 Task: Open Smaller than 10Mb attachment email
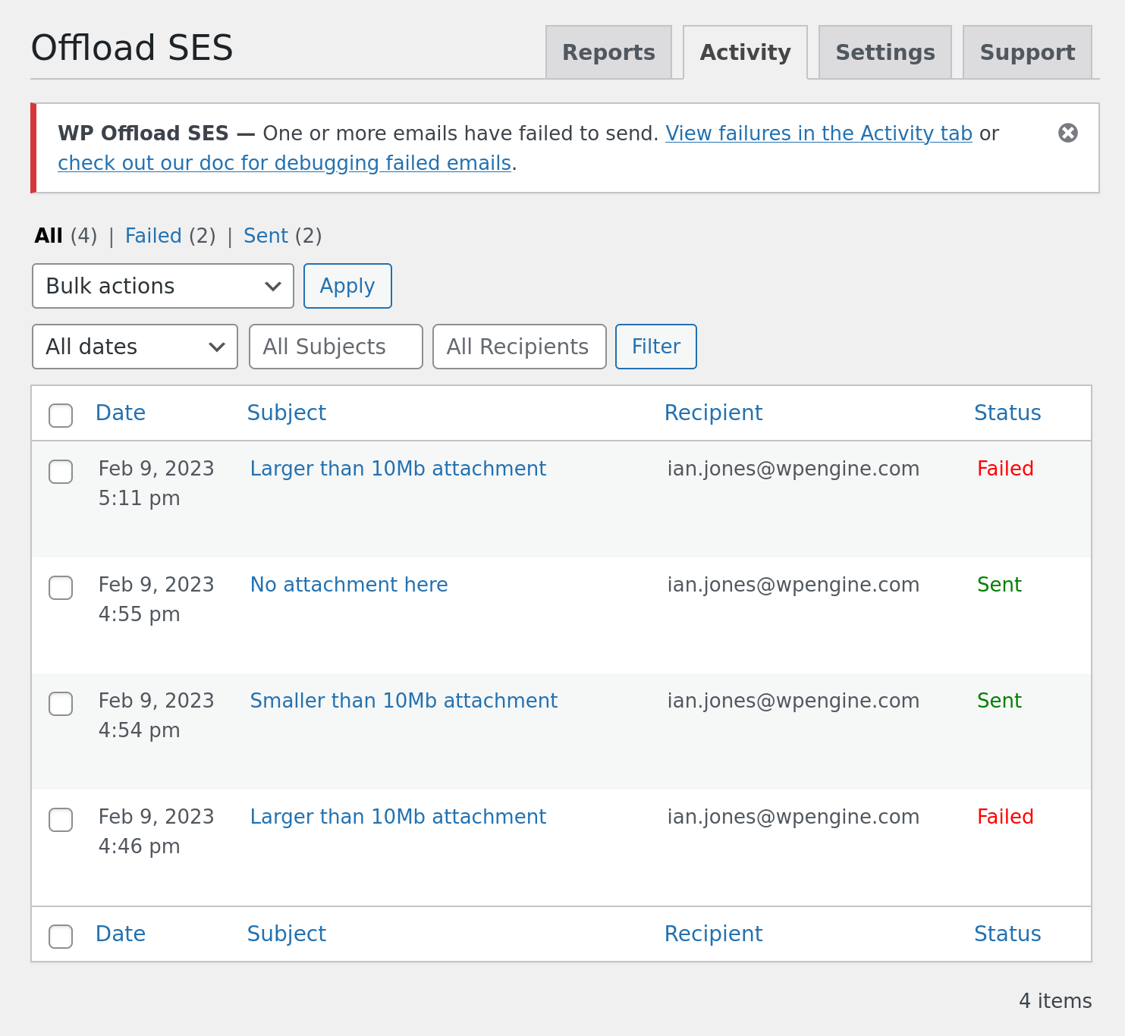click(x=404, y=701)
